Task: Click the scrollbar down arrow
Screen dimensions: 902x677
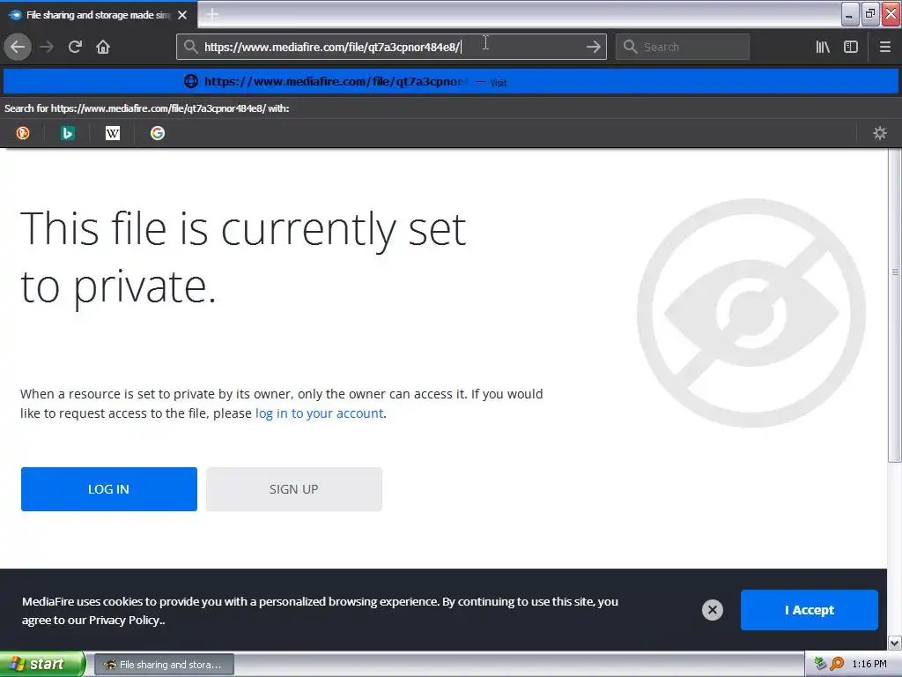Action: point(895,643)
